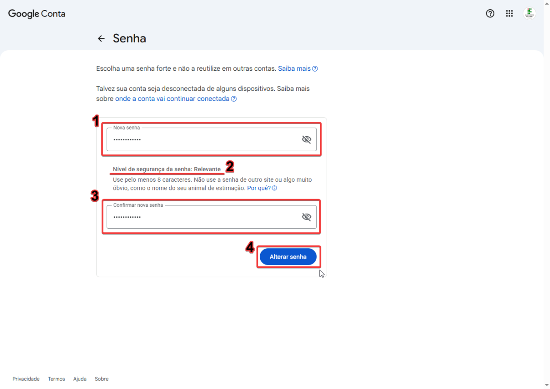The width and height of the screenshot is (550, 389).
Task: Focus the Confirmar nova senha input field
Action: (211, 217)
